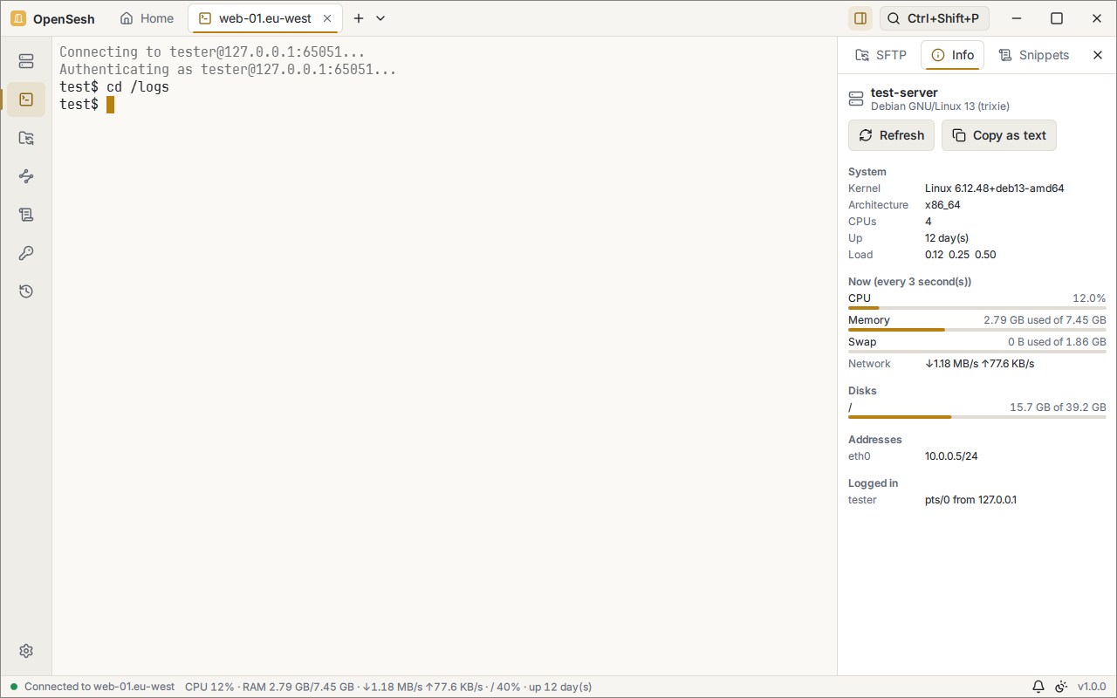1117x698 pixels.
Task: Click the eth0 address 10.0.0.5/24
Action: pos(952,456)
